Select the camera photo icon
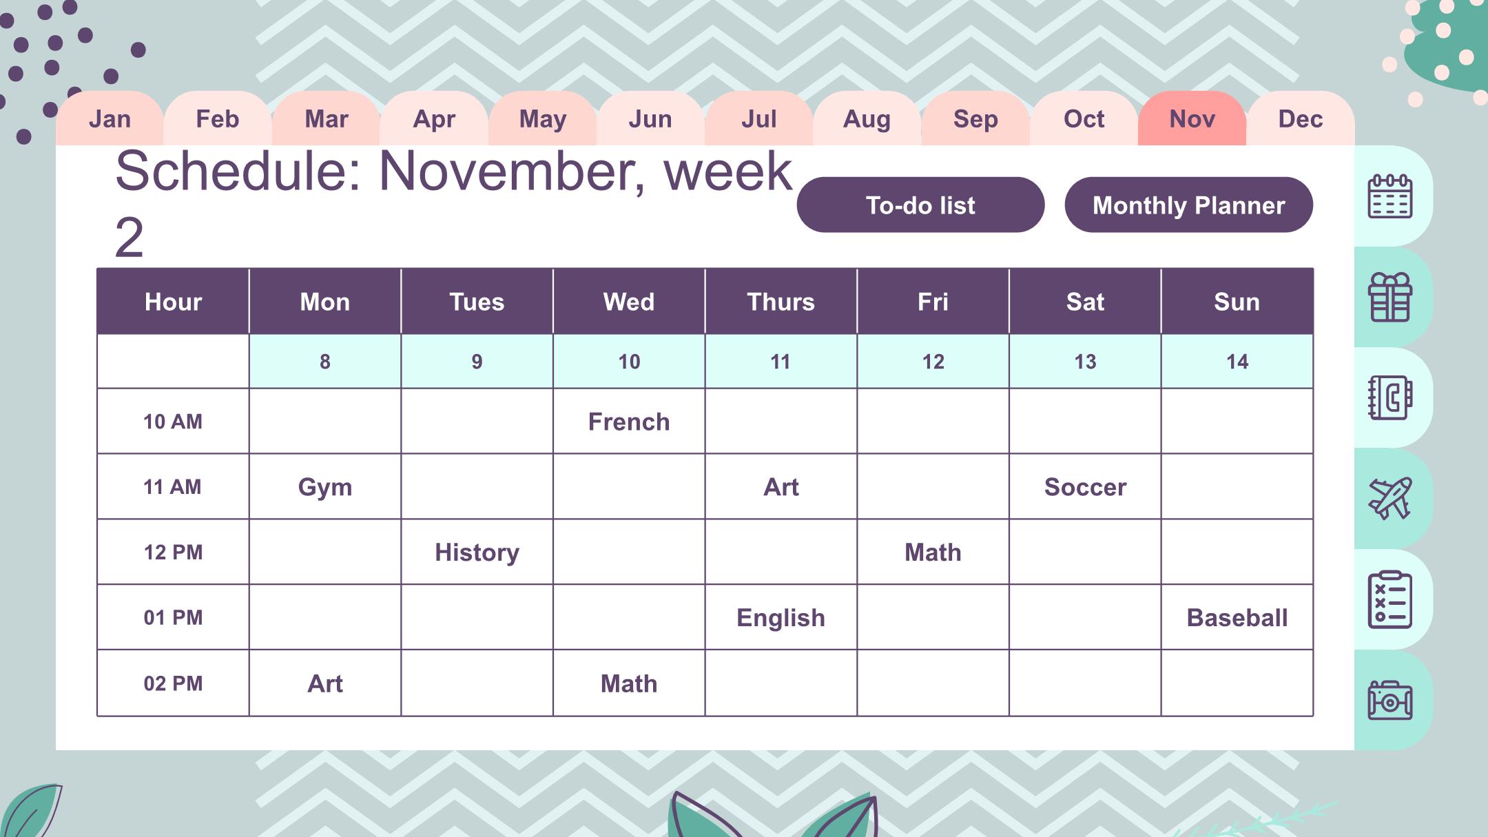 click(1389, 700)
